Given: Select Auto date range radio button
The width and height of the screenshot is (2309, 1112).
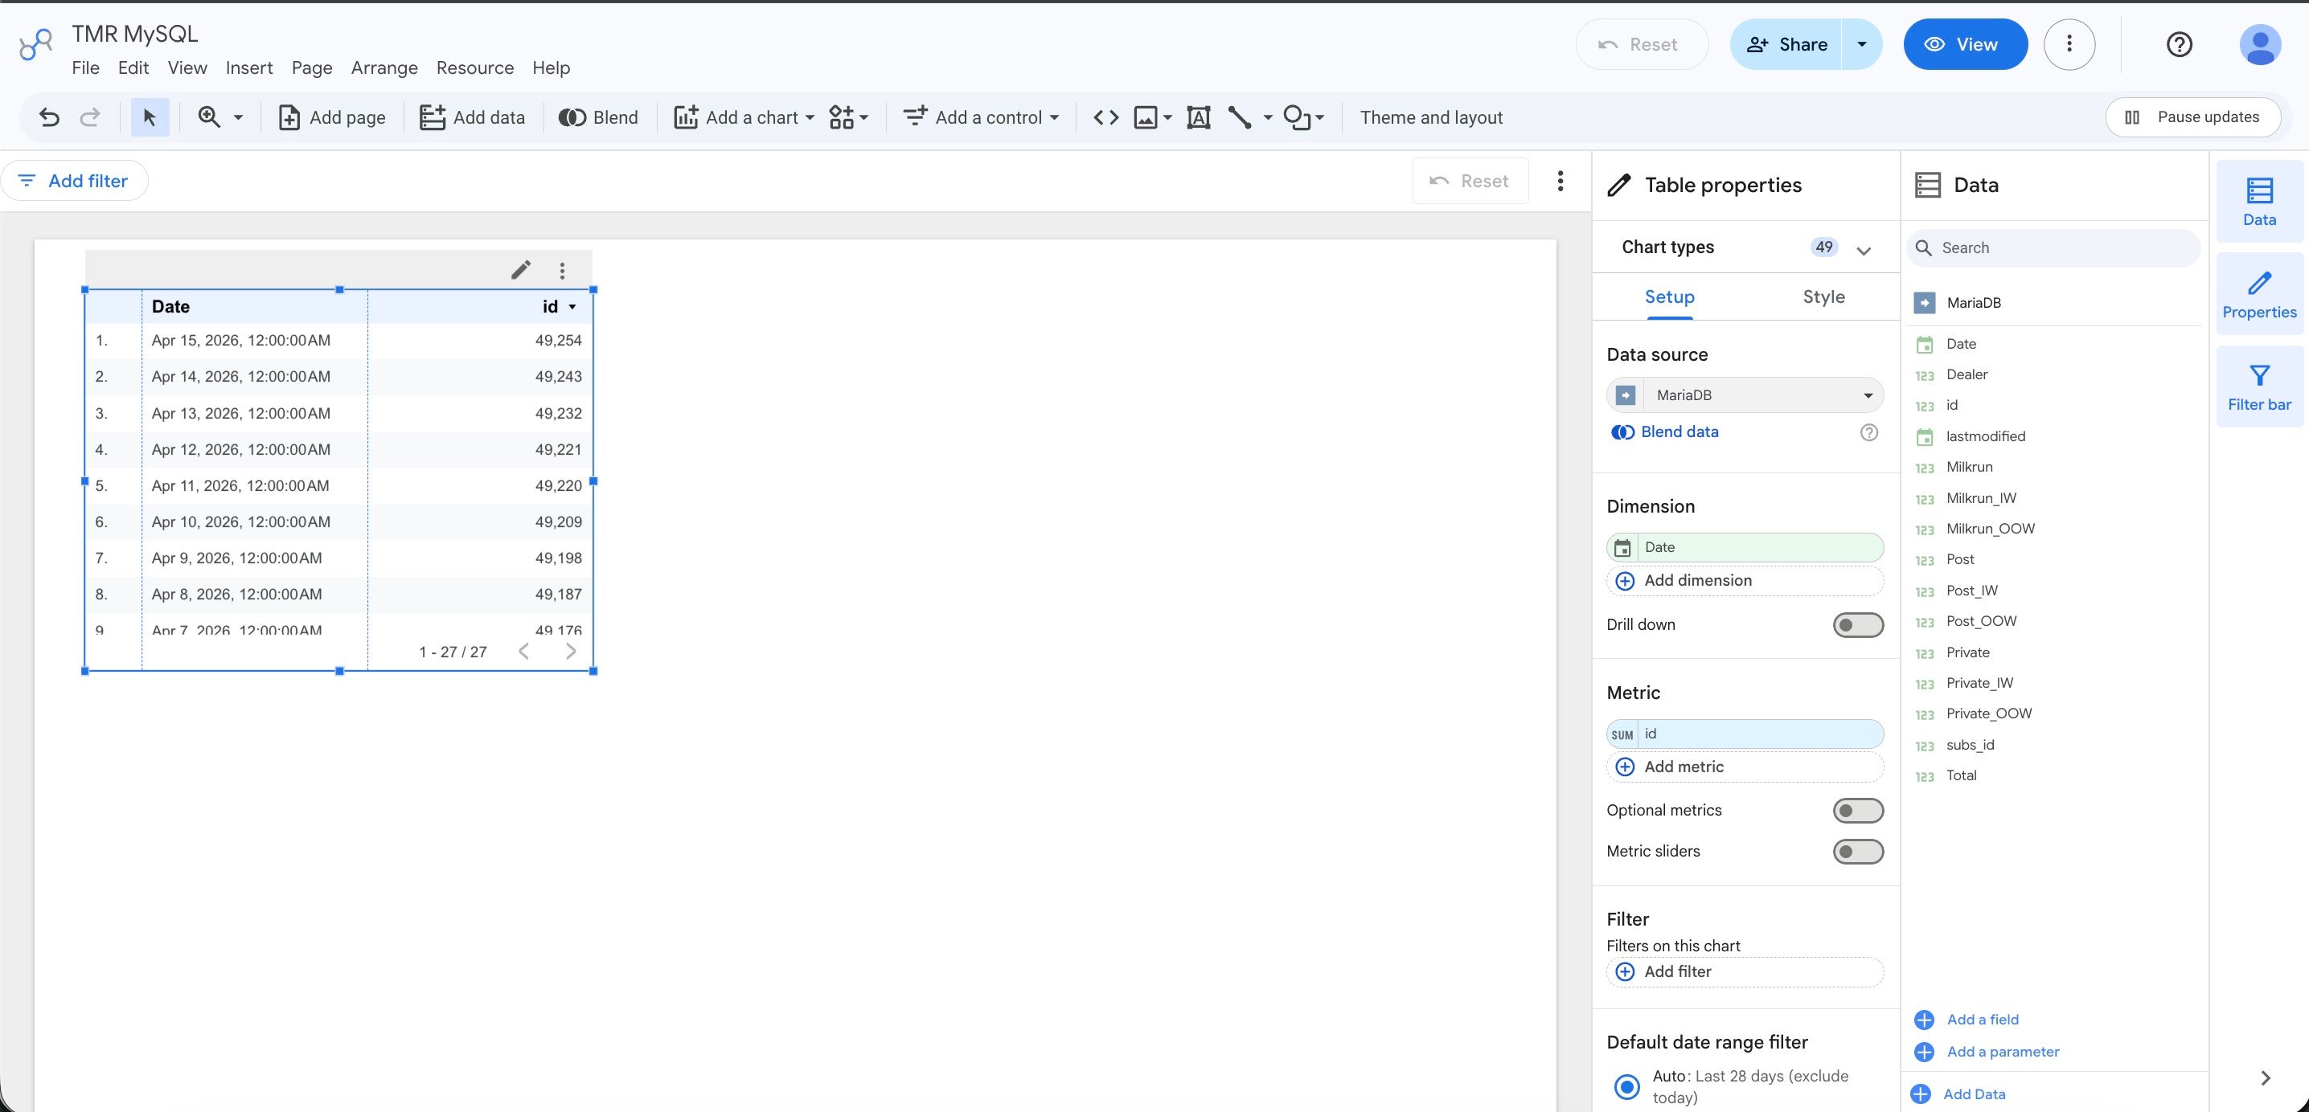Looking at the screenshot, I should (x=1626, y=1086).
